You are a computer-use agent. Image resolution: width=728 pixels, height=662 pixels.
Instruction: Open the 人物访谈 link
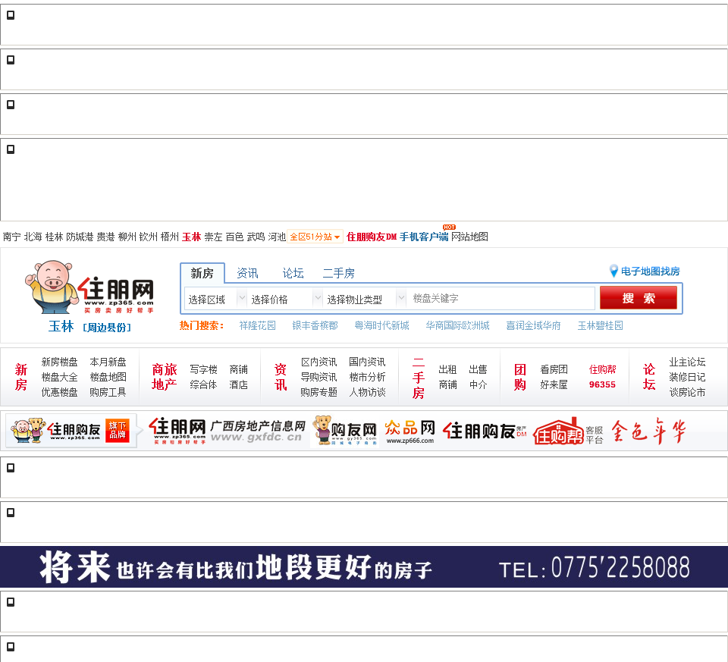pos(367,392)
